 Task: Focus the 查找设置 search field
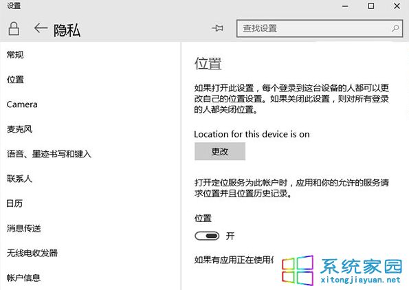coord(320,28)
